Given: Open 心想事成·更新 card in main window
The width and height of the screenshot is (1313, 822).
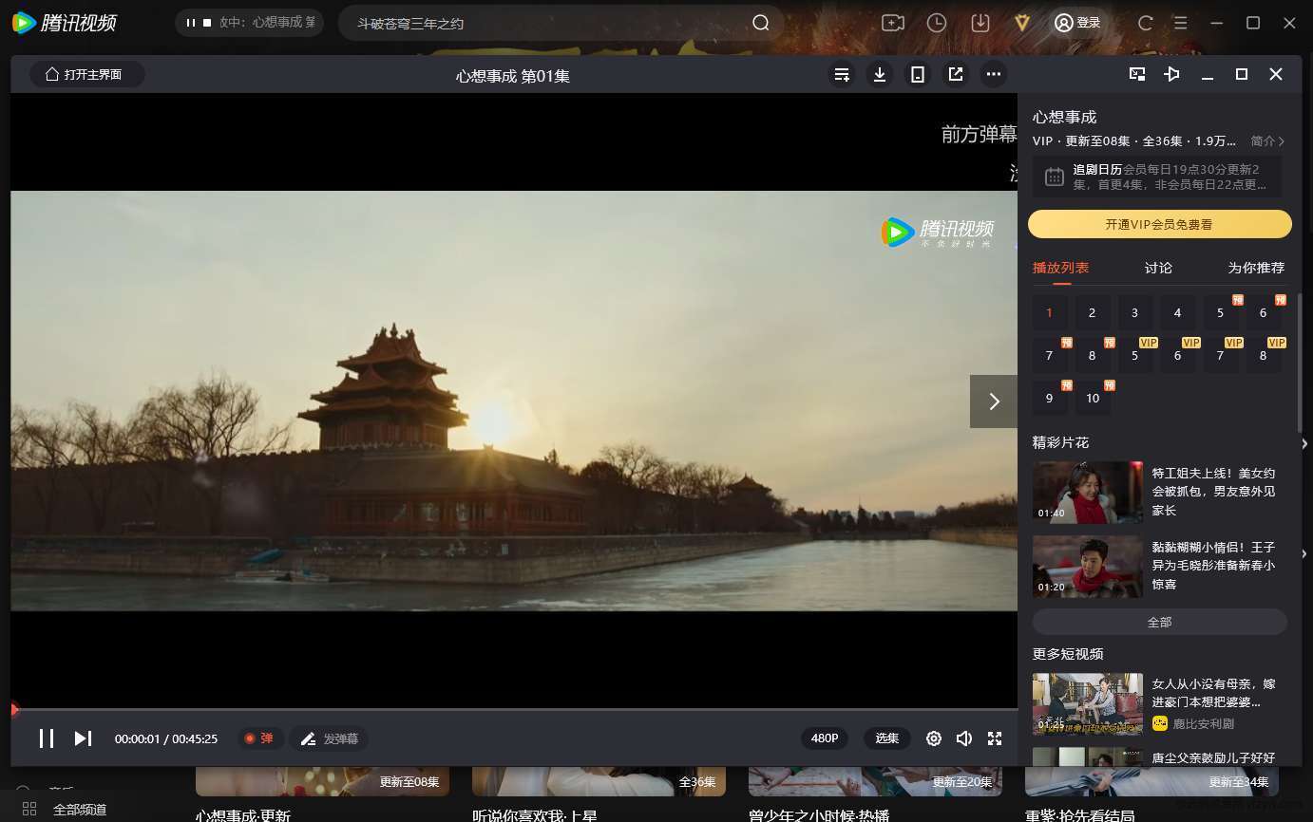Looking at the screenshot, I should pos(322,795).
